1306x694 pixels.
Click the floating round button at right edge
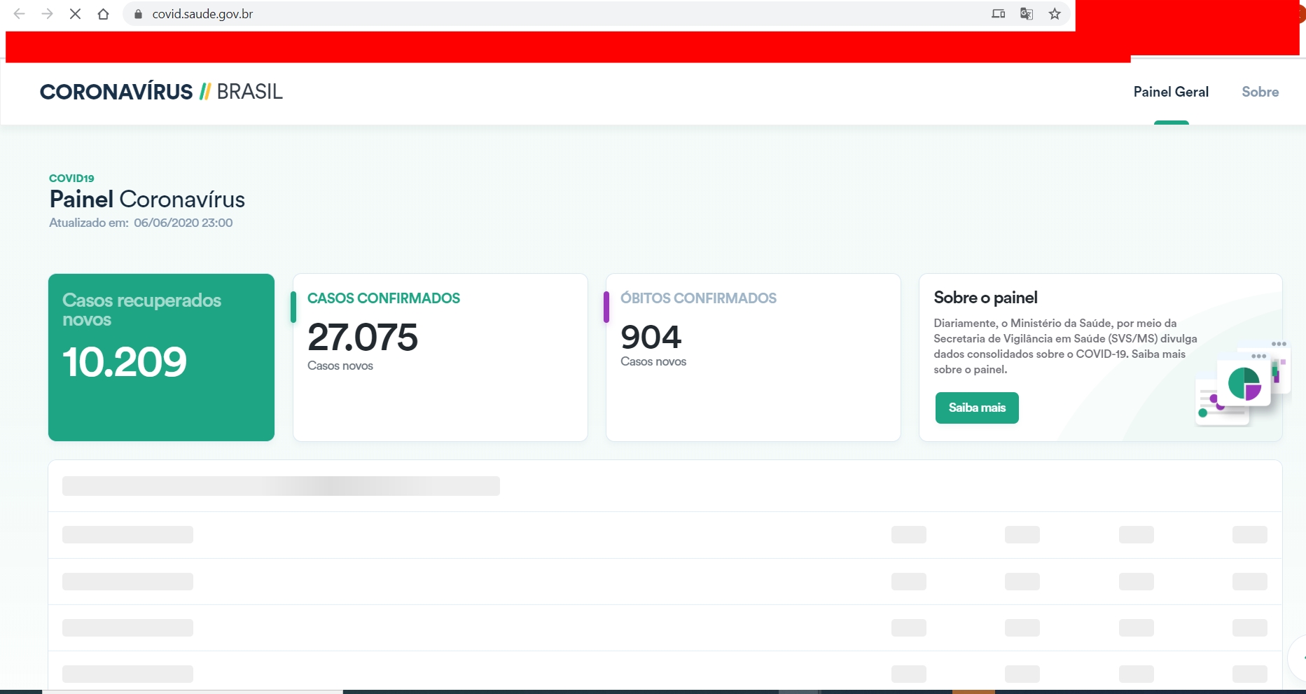(1298, 658)
